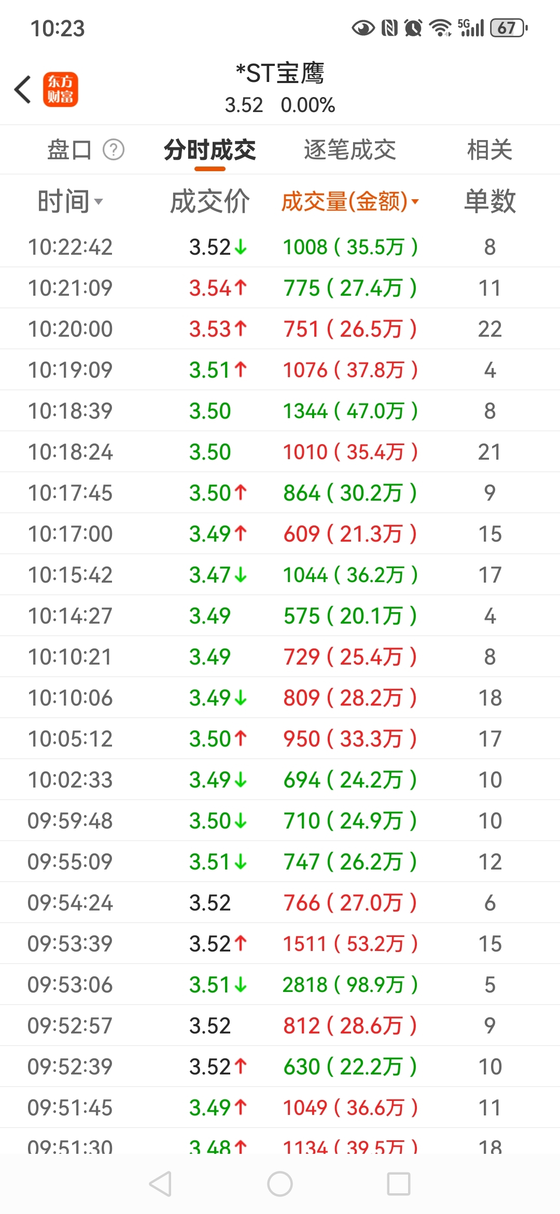Tap the *ST宝鹰 stock title
This screenshot has height=1214, width=560.
(280, 73)
